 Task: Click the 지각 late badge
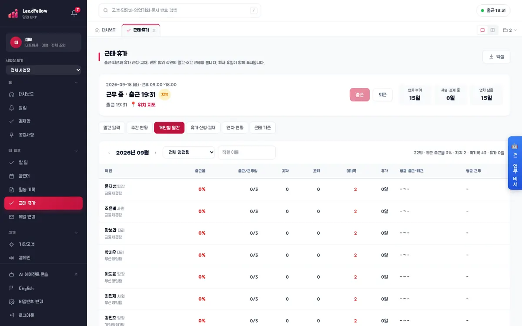[x=164, y=94]
